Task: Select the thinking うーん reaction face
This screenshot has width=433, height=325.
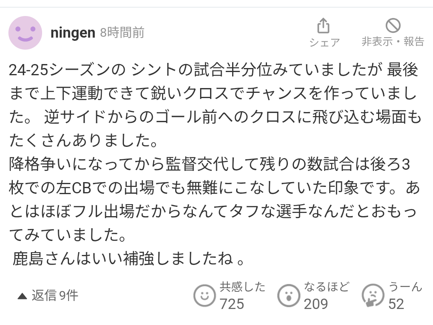Action: (x=373, y=295)
